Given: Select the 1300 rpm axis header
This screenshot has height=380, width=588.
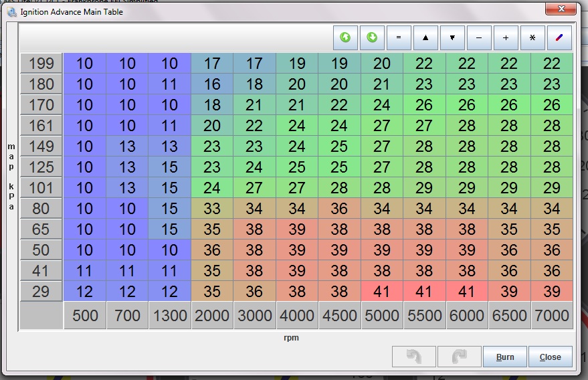Looking at the screenshot, I should pos(169,316).
